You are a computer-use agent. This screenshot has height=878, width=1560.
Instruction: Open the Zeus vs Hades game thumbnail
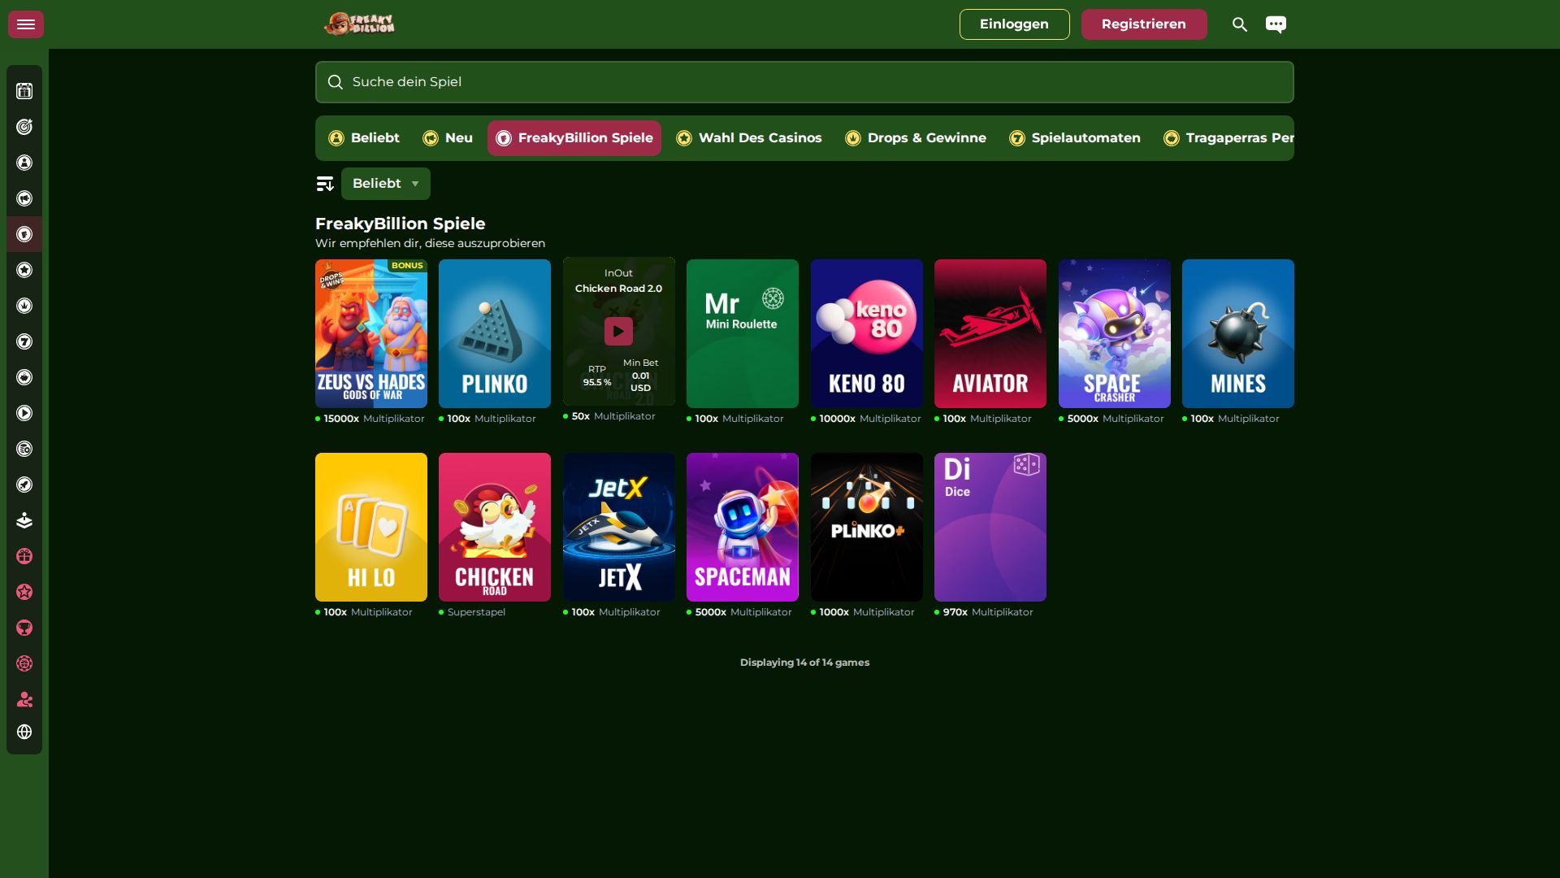point(371,333)
